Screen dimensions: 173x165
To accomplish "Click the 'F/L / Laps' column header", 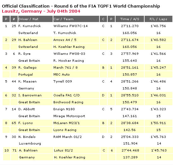I will tap(158, 19).
